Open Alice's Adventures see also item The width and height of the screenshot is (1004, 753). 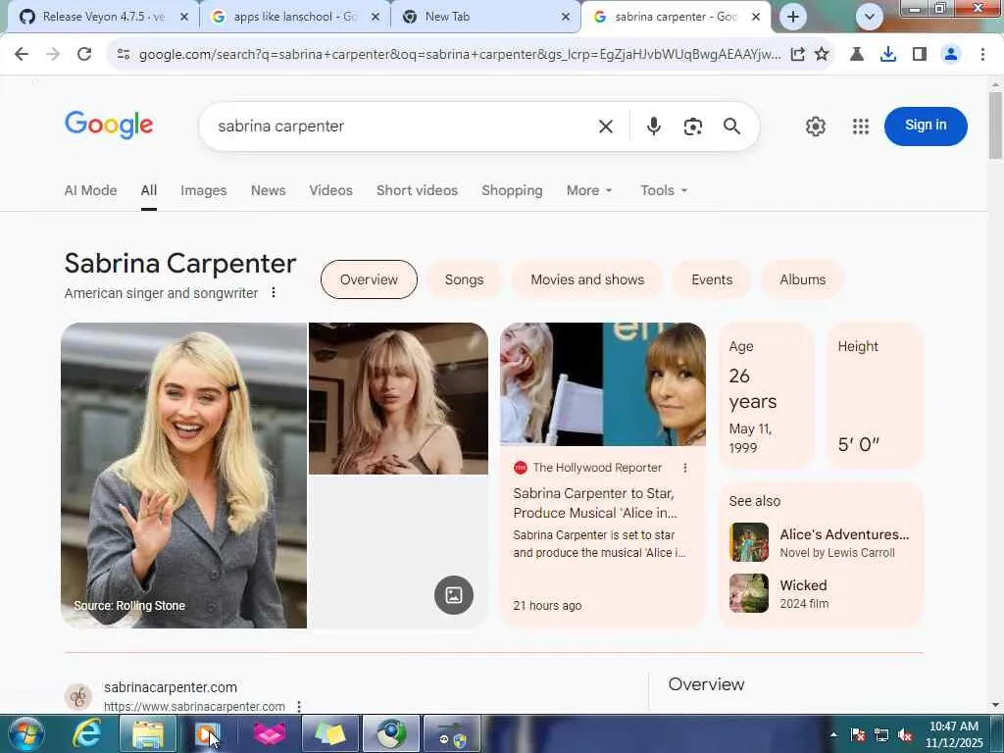pyautogui.click(x=821, y=542)
